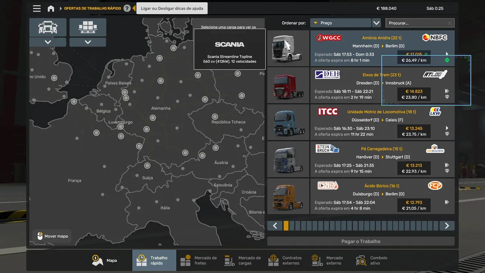This screenshot has width=485, height=273.
Task: Click fragile cargo icon on Unidade Motriz job
Action: [x=447, y=134]
